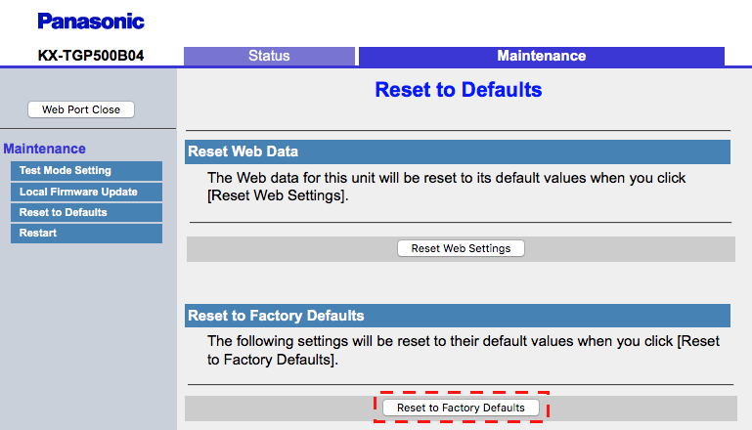Click the Web data reset description paragraph
Screen dimensions: 752x430
[447, 187]
